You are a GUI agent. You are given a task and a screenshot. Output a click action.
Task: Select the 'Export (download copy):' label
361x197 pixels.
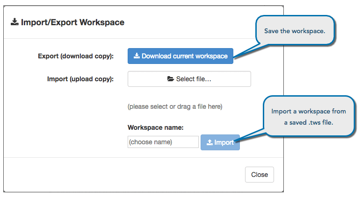pyautogui.click(x=76, y=56)
